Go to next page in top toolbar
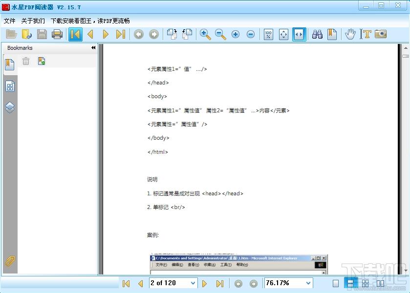 tap(106, 34)
